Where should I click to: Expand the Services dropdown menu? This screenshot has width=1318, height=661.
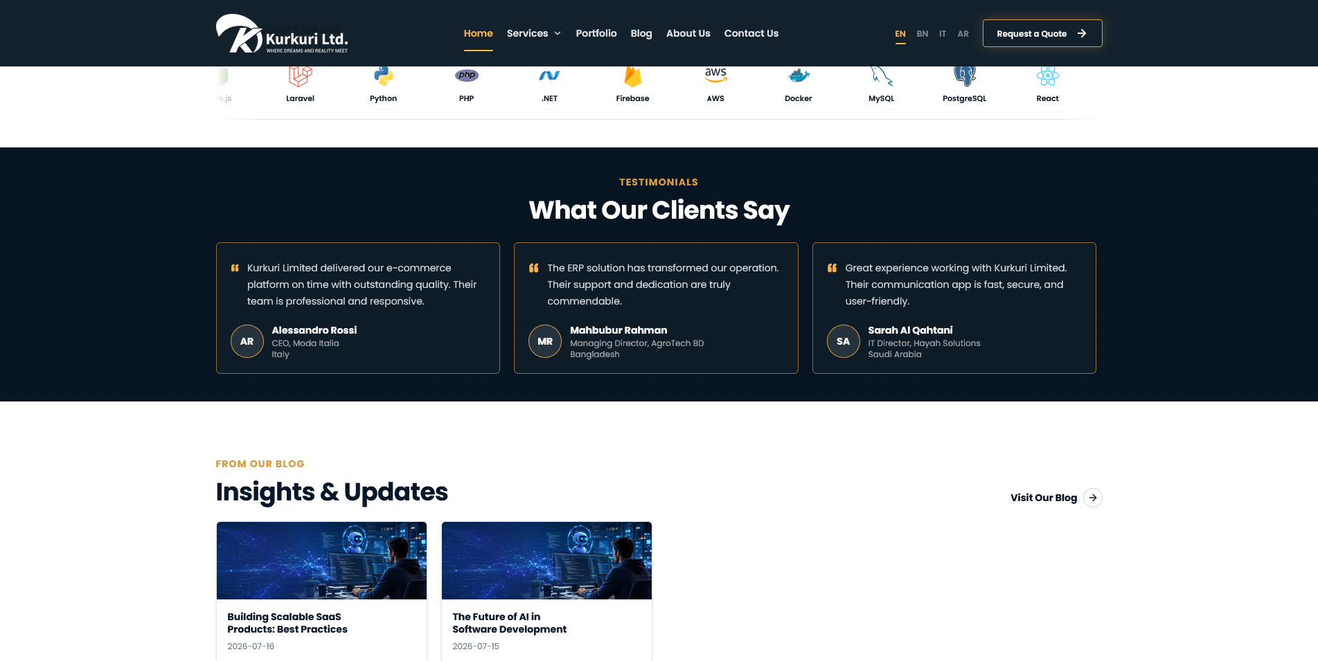tap(534, 33)
